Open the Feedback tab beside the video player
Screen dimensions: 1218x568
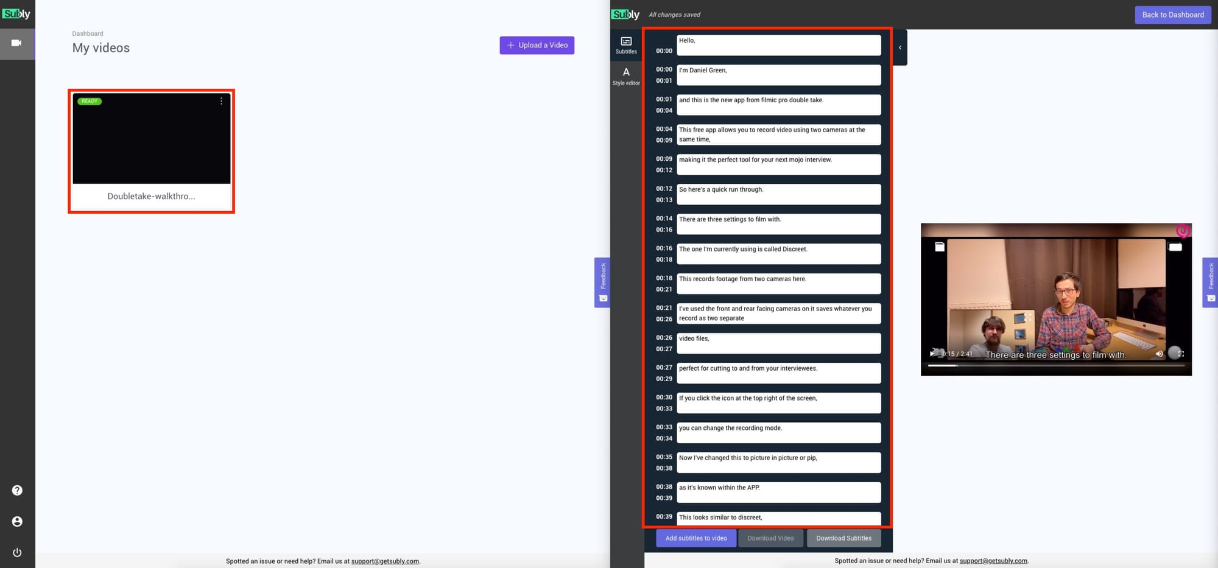tap(1210, 282)
